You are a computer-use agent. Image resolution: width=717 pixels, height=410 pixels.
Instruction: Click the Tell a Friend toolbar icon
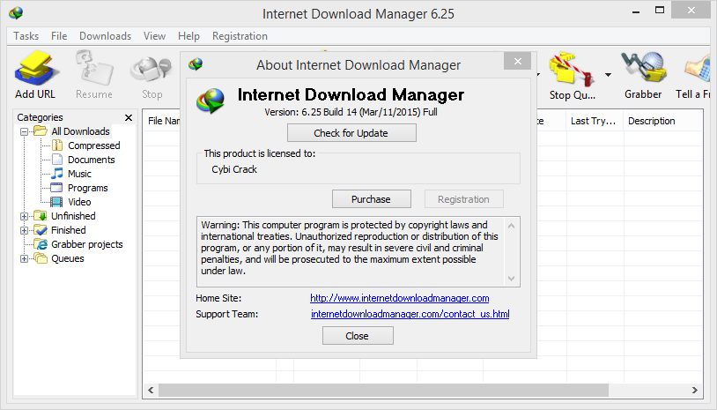click(698, 69)
